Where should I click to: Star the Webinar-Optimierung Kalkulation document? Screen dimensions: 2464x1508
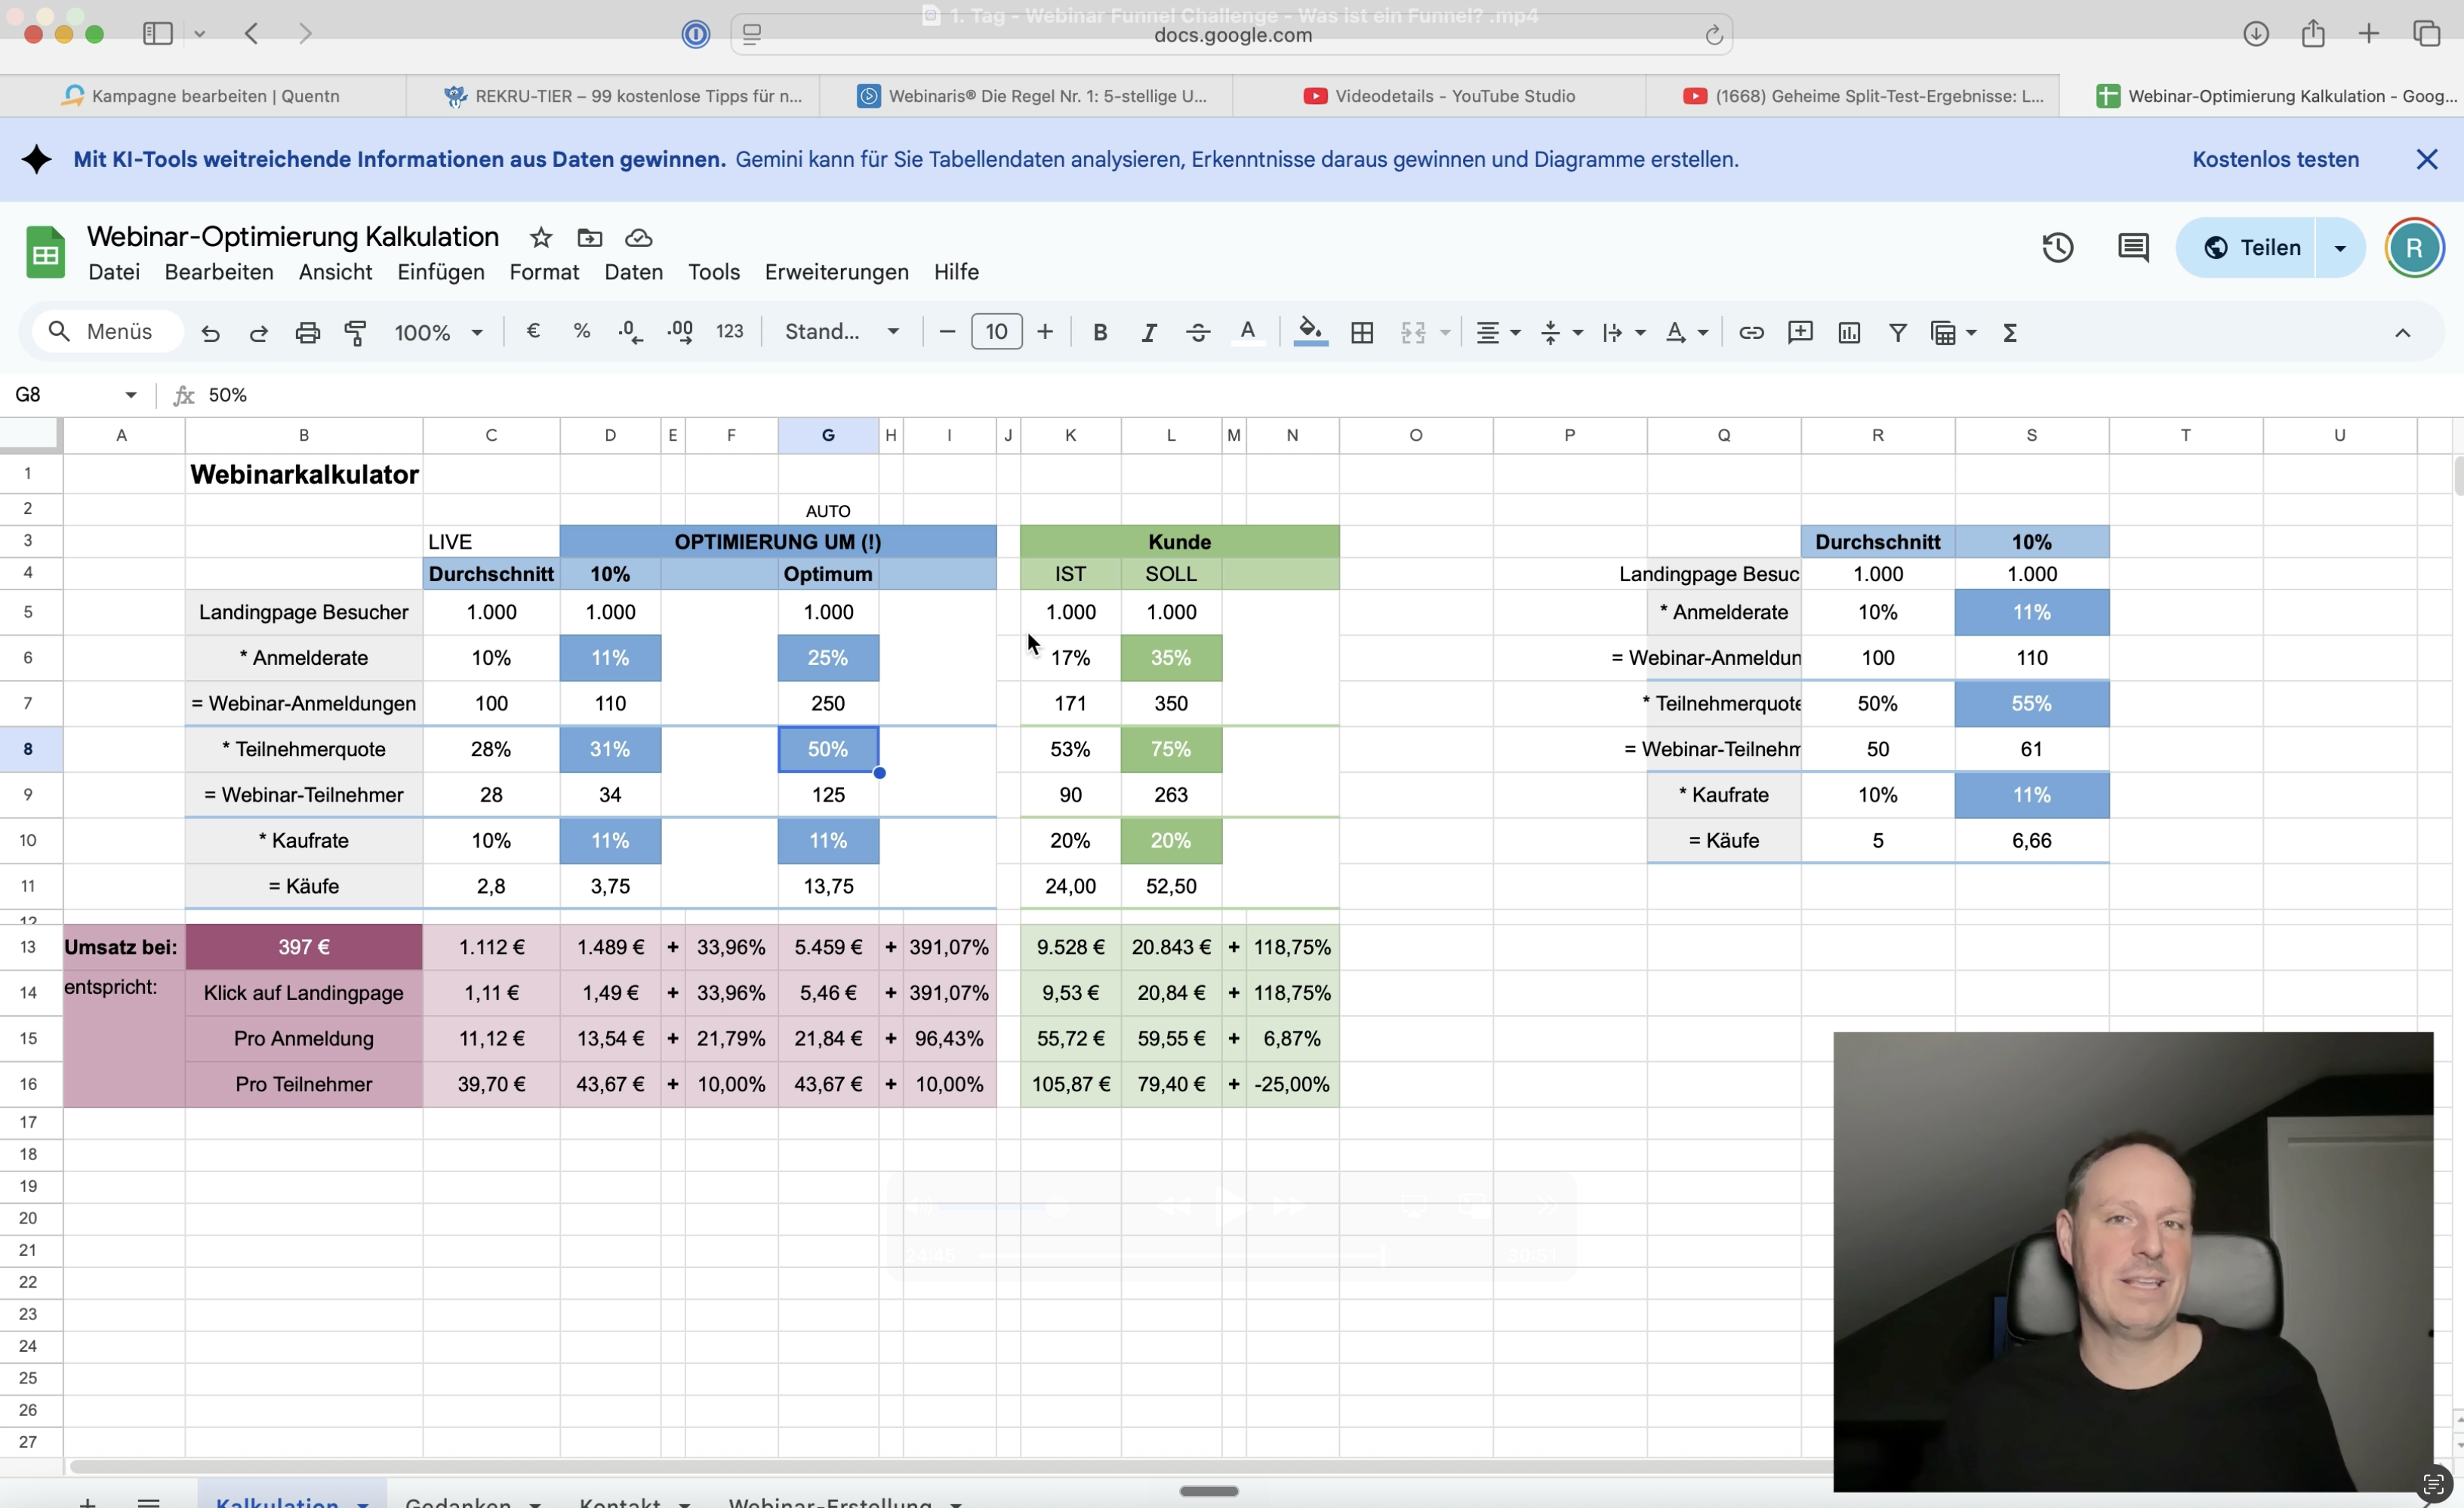(541, 237)
